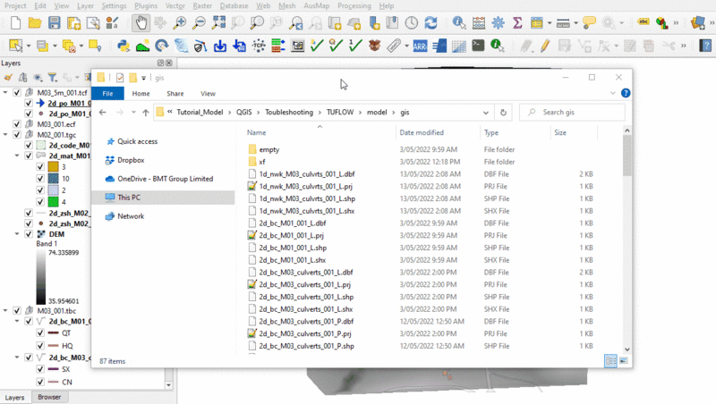The width and height of the screenshot is (716, 404).
Task: Toggle the HQ legend item checkbox
Action: [x=40, y=345]
